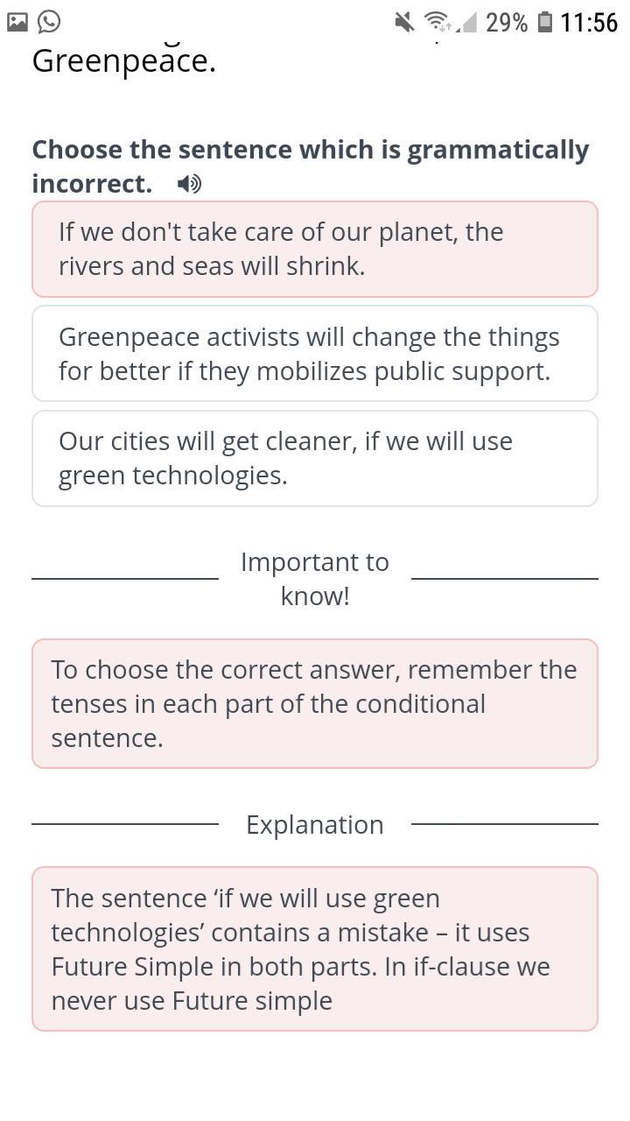Image resolution: width=630 pixels, height=1121 pixels.
Task: Play the question audio speaker icon
Action: click(x=189, y=184)
